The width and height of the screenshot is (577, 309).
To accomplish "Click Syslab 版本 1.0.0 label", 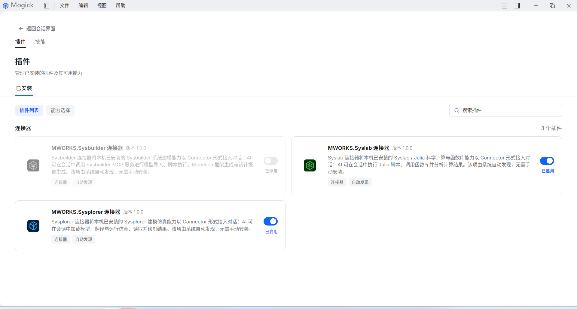I will tap(402, 148).
